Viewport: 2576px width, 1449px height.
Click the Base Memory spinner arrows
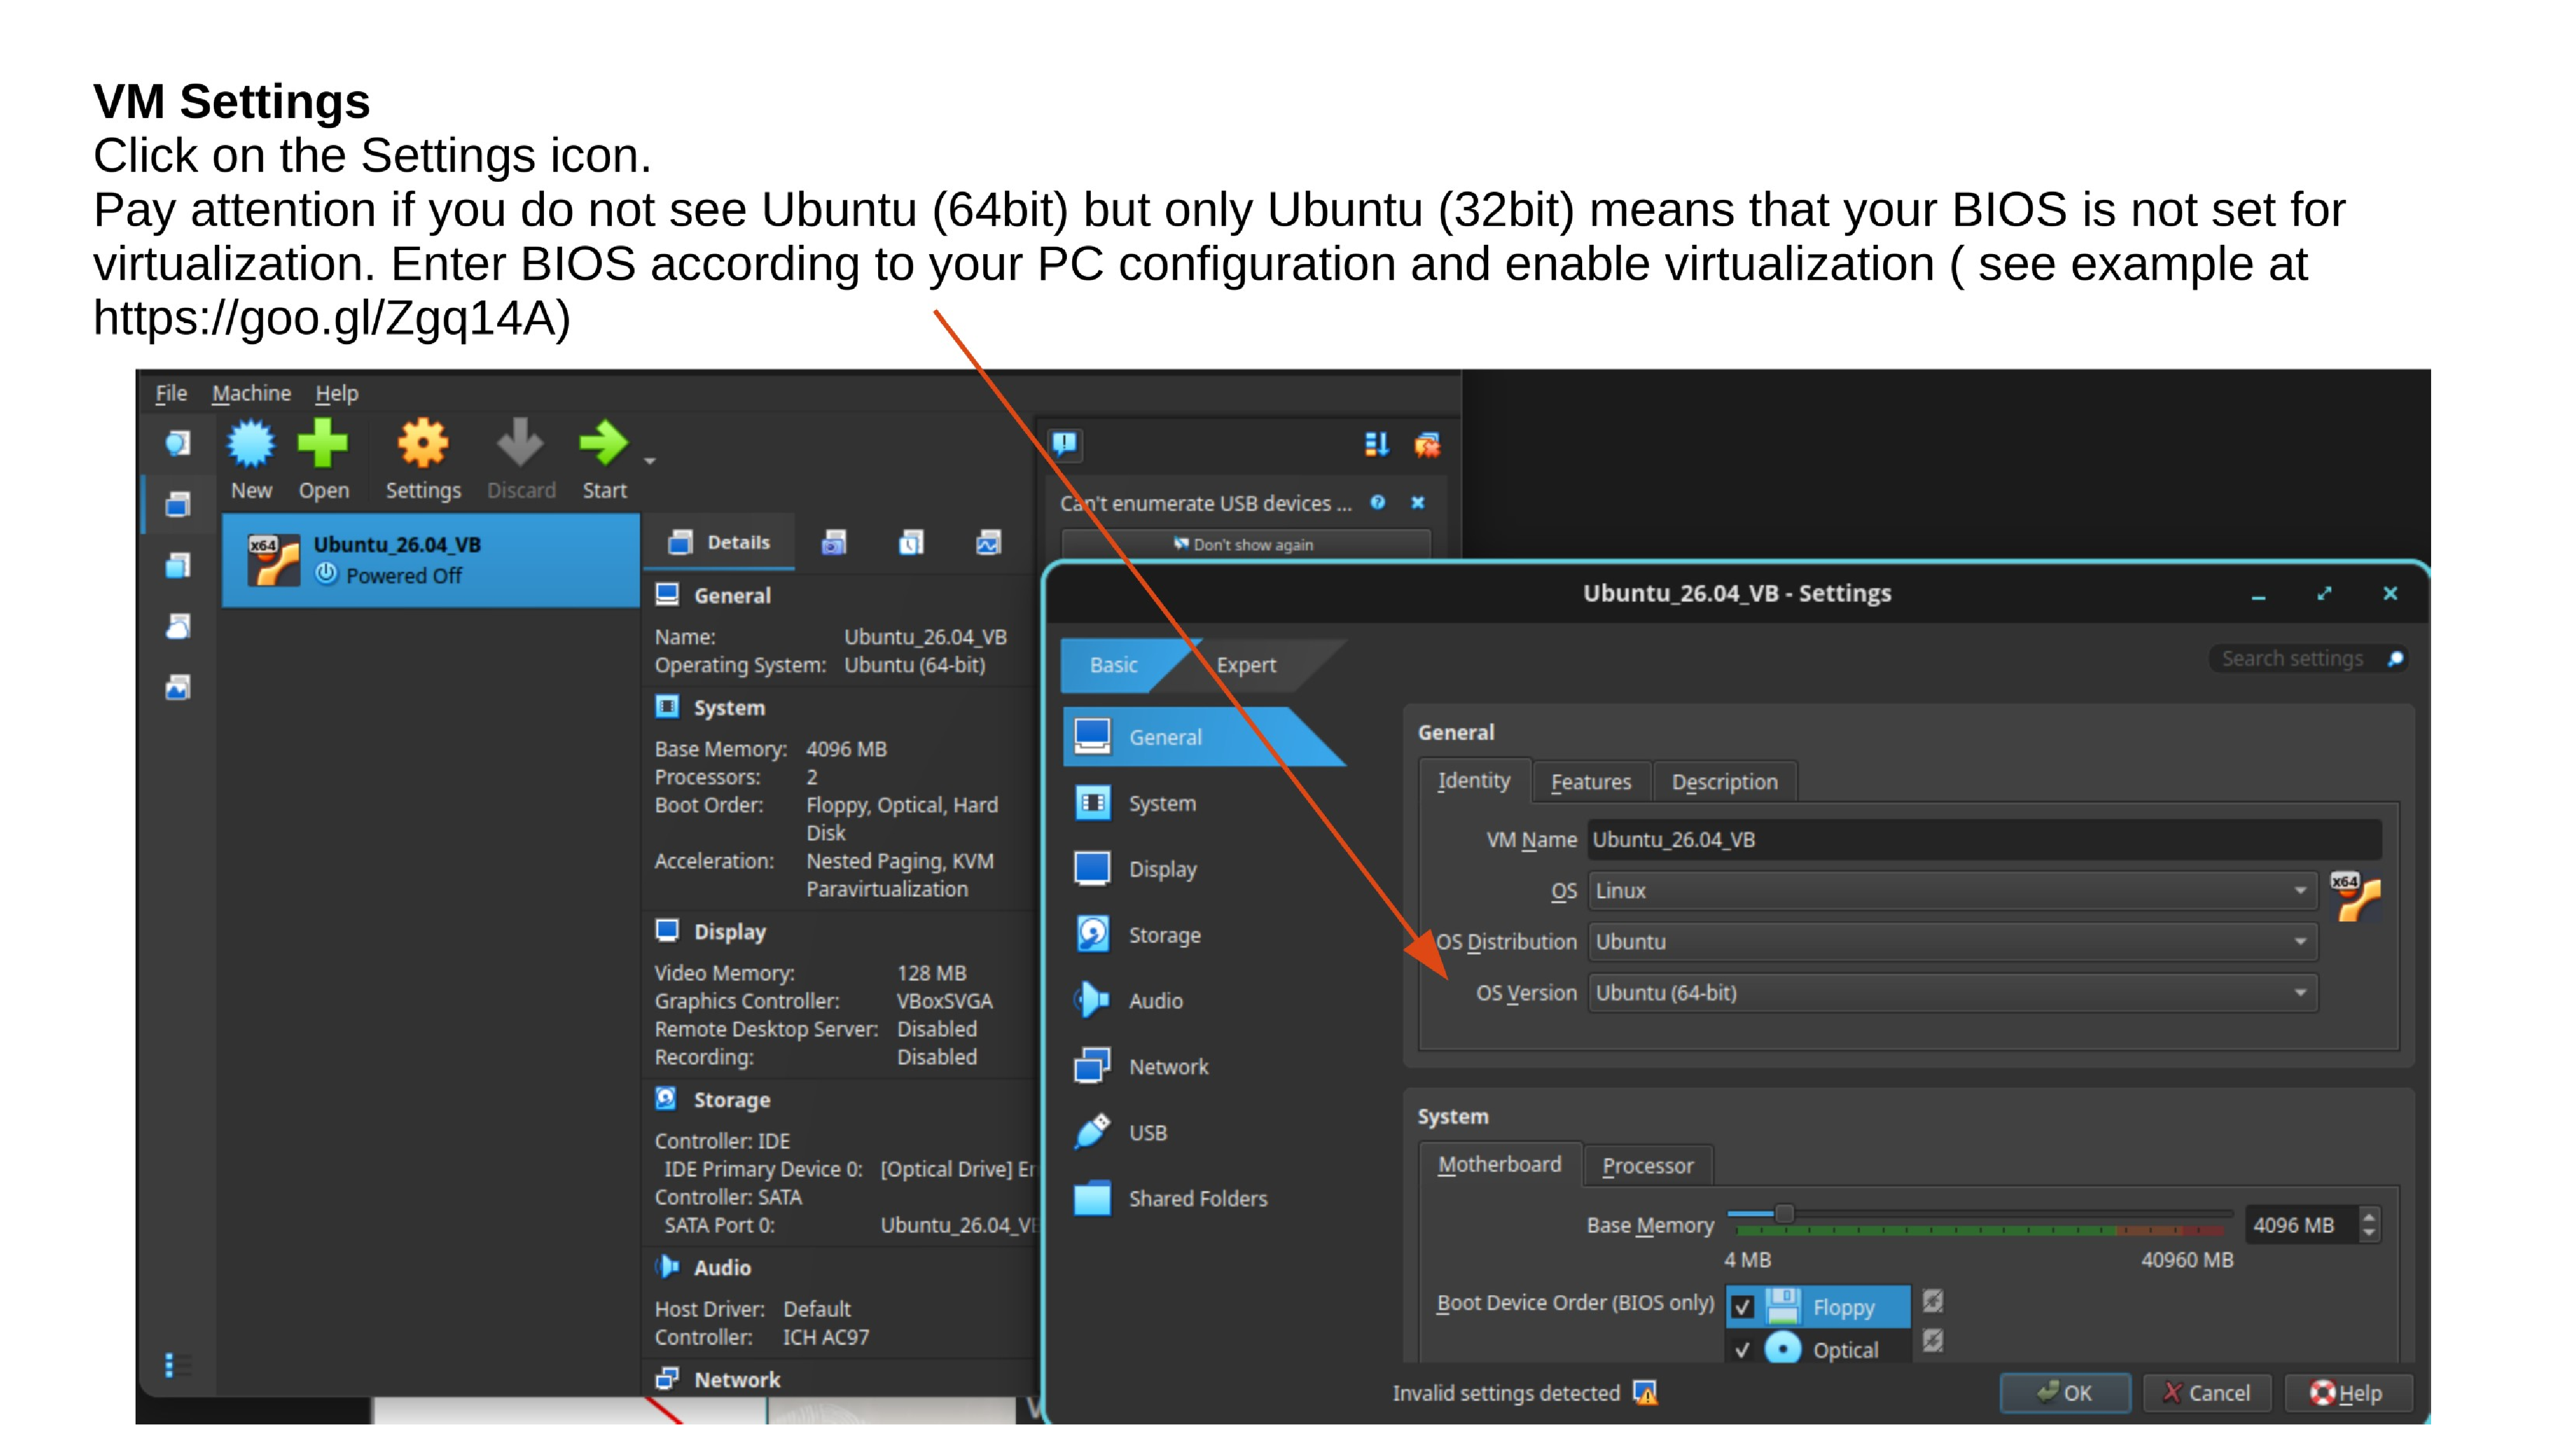point(2368,1225)
